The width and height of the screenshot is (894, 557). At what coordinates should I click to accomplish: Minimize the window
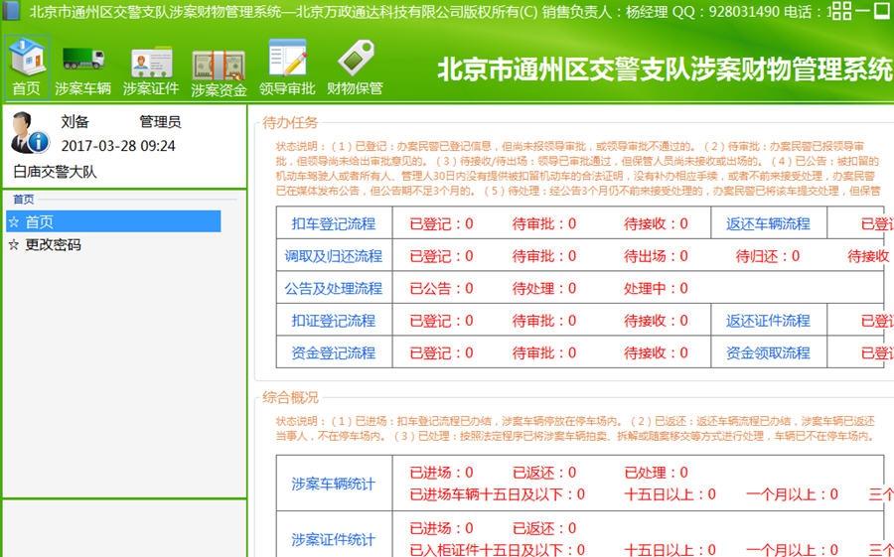(863, 10)
